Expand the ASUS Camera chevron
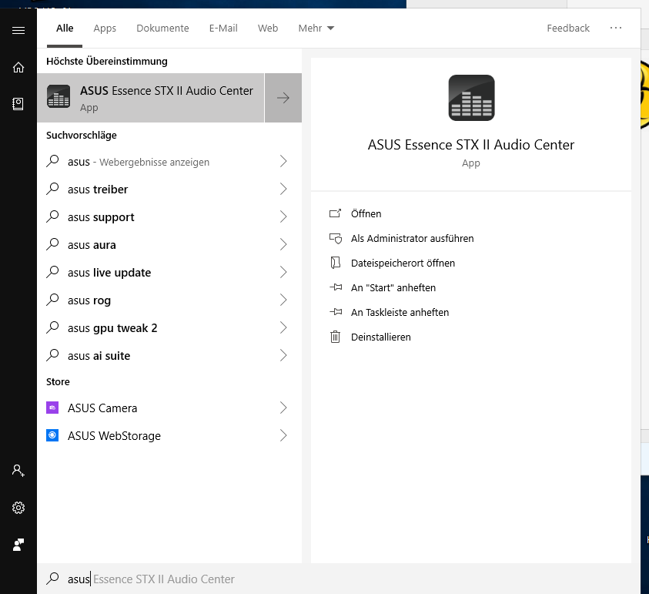This screenshot has height=594, width=649. pyautogui.click(x=283, y=408)
